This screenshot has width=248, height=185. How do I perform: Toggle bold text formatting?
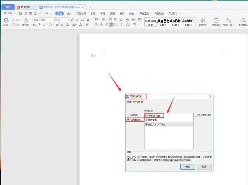click(x=34, y=25)
